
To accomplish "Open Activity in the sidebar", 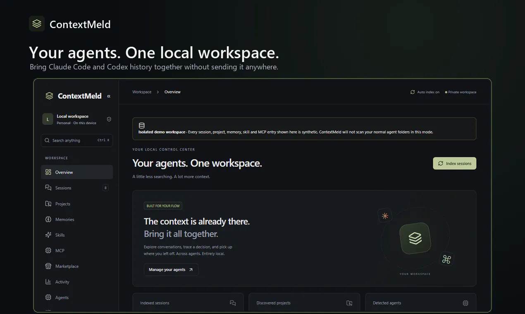I will point(77,282).
